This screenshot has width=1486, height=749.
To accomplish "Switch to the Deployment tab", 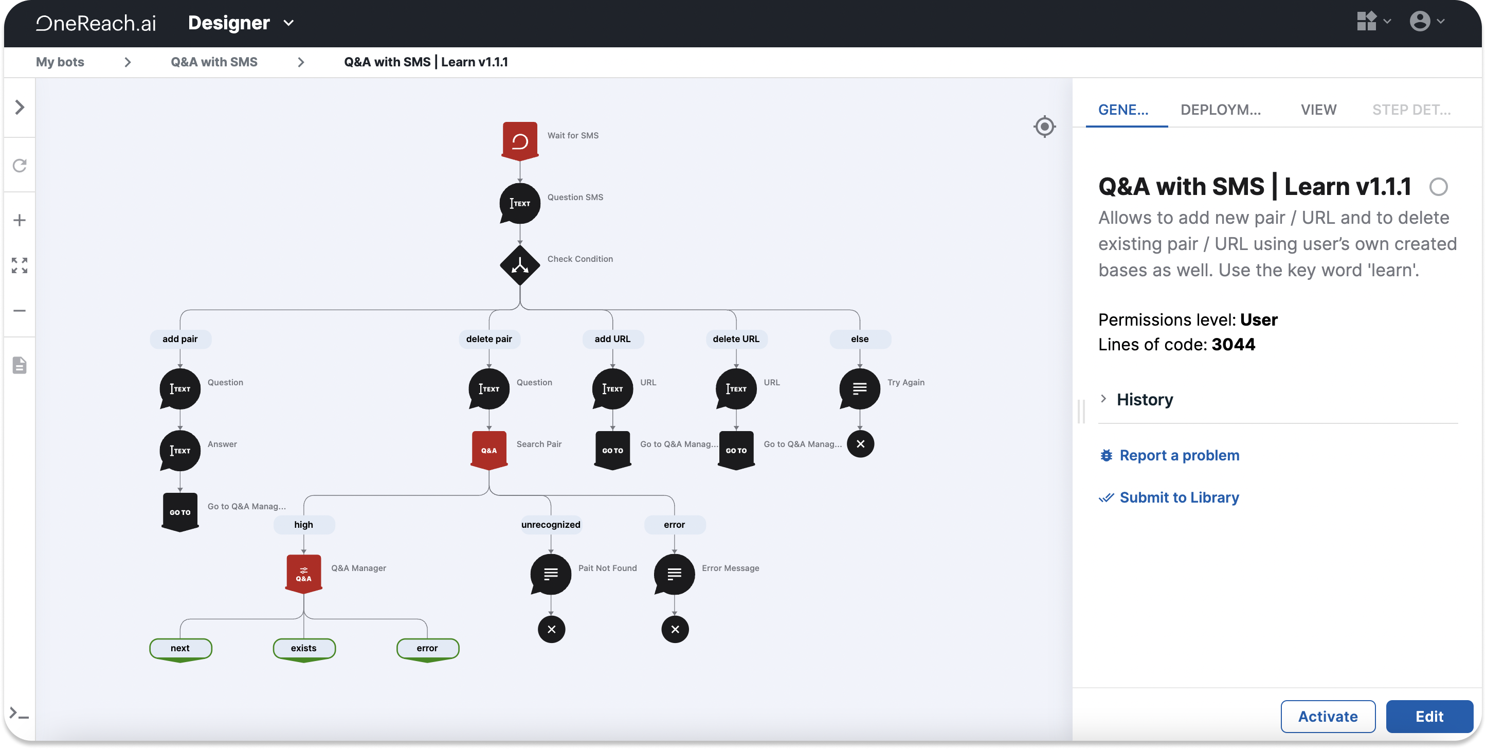I will pyautogui.click(x=1220, y=110).
